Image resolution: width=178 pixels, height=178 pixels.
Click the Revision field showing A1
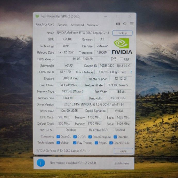(102, 39)
